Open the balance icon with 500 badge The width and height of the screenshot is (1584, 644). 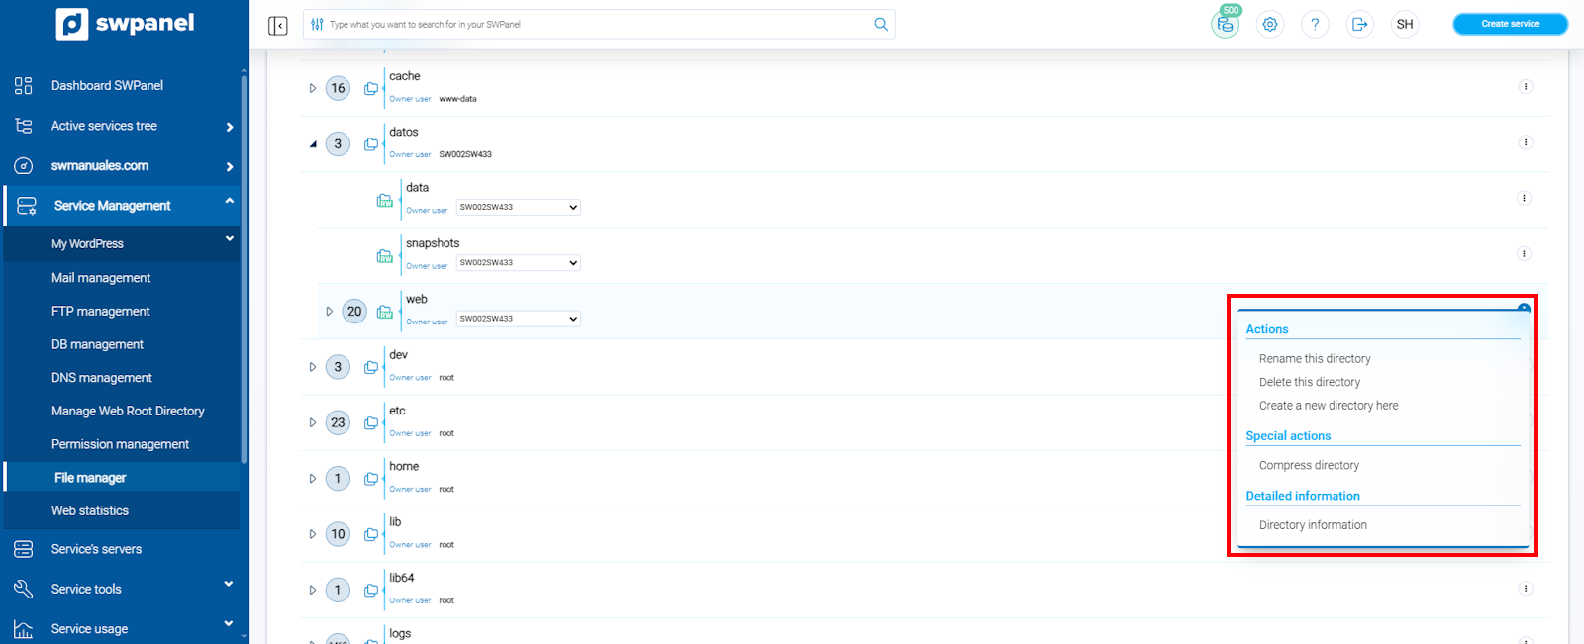1226,23
